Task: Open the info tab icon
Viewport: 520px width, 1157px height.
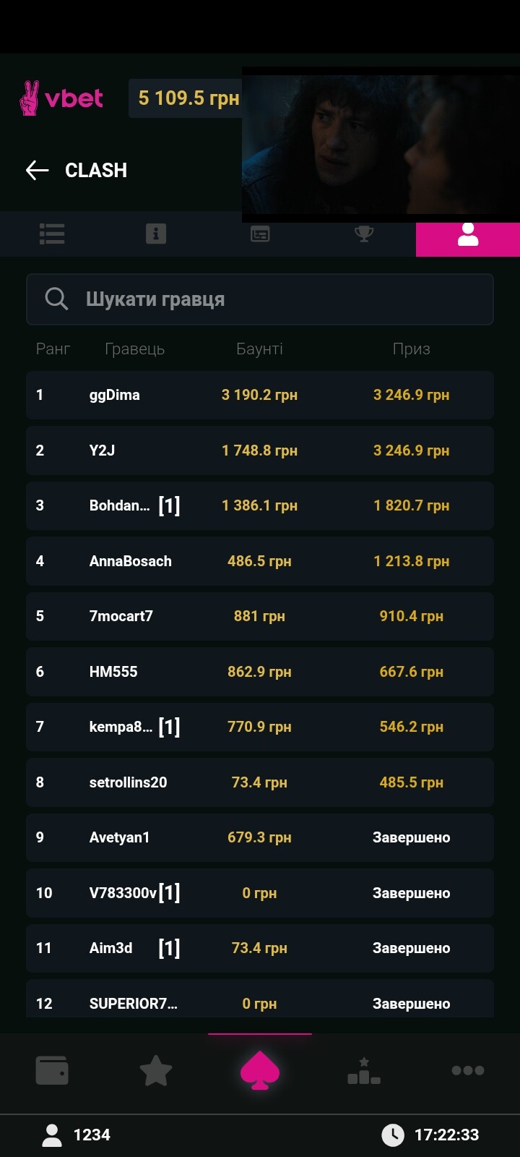Action: 156,234
